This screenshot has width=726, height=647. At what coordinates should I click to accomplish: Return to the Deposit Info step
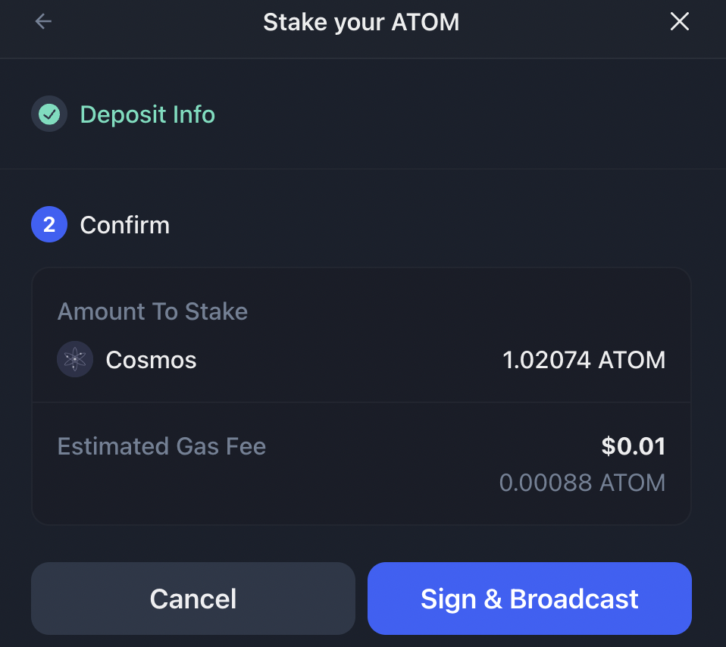147,114
